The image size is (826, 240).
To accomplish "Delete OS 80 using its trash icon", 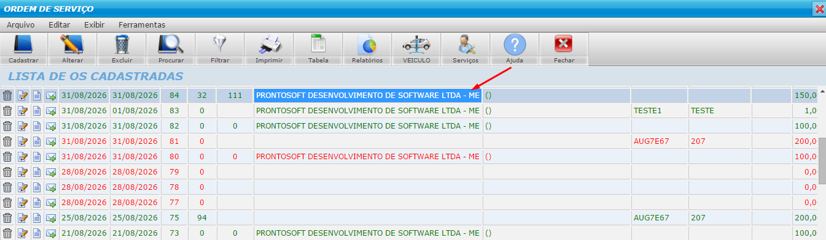I will pos(7,157).
